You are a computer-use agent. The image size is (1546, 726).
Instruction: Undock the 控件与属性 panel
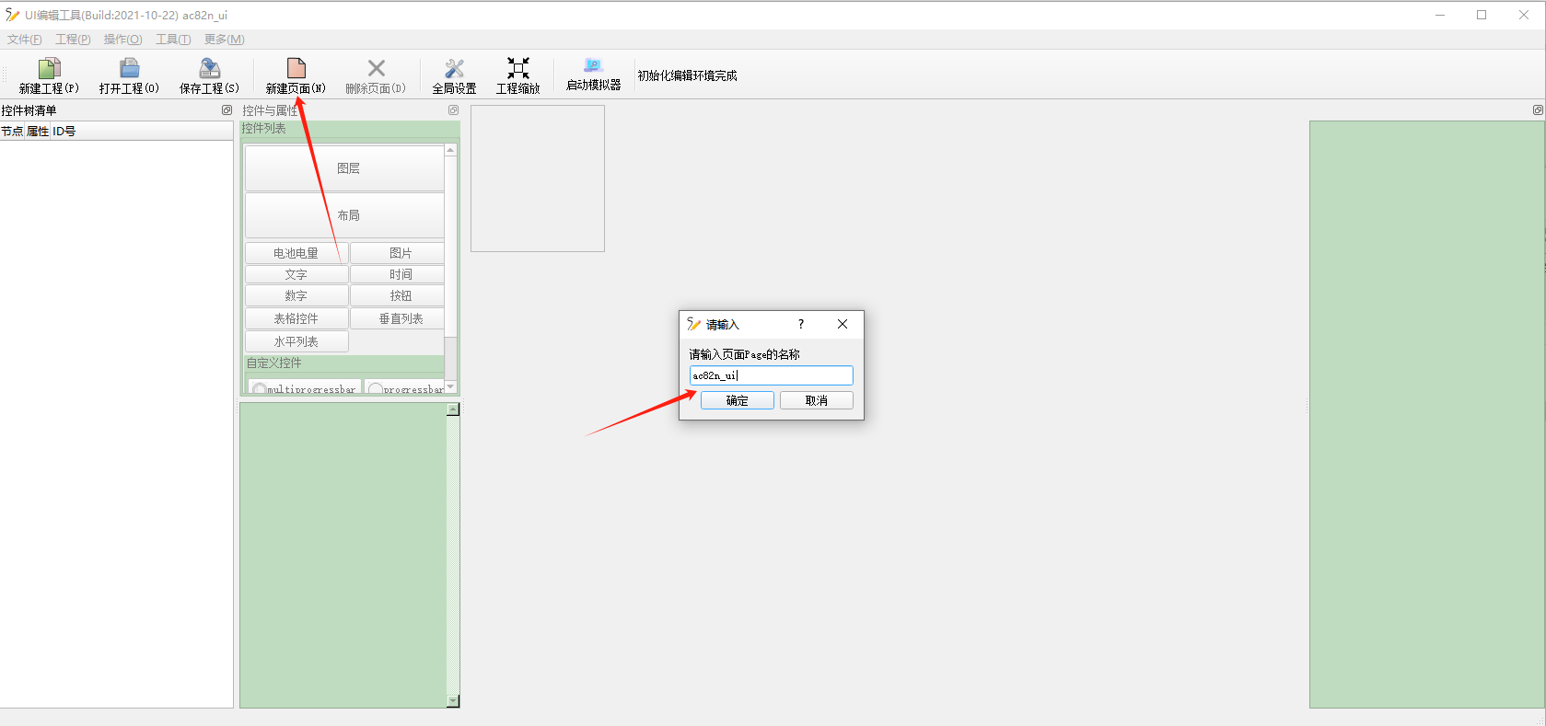pos(453,110)
